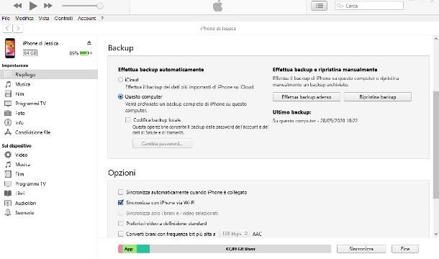The width and height of the screenshot is (439, 259).
Task: Open the list view icon near search
Action: click(319, 6)
